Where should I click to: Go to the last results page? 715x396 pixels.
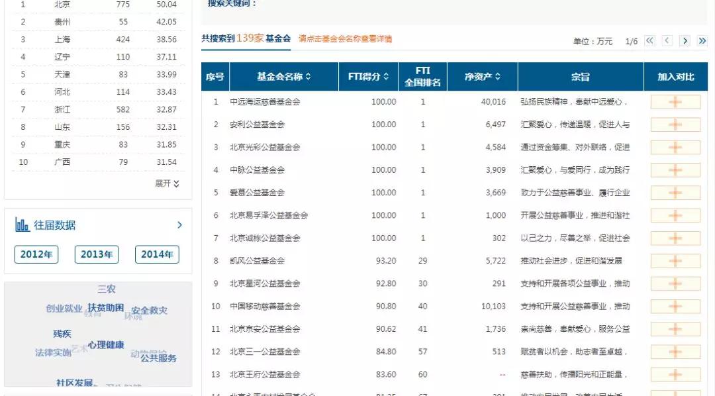[x=702, y=41]
